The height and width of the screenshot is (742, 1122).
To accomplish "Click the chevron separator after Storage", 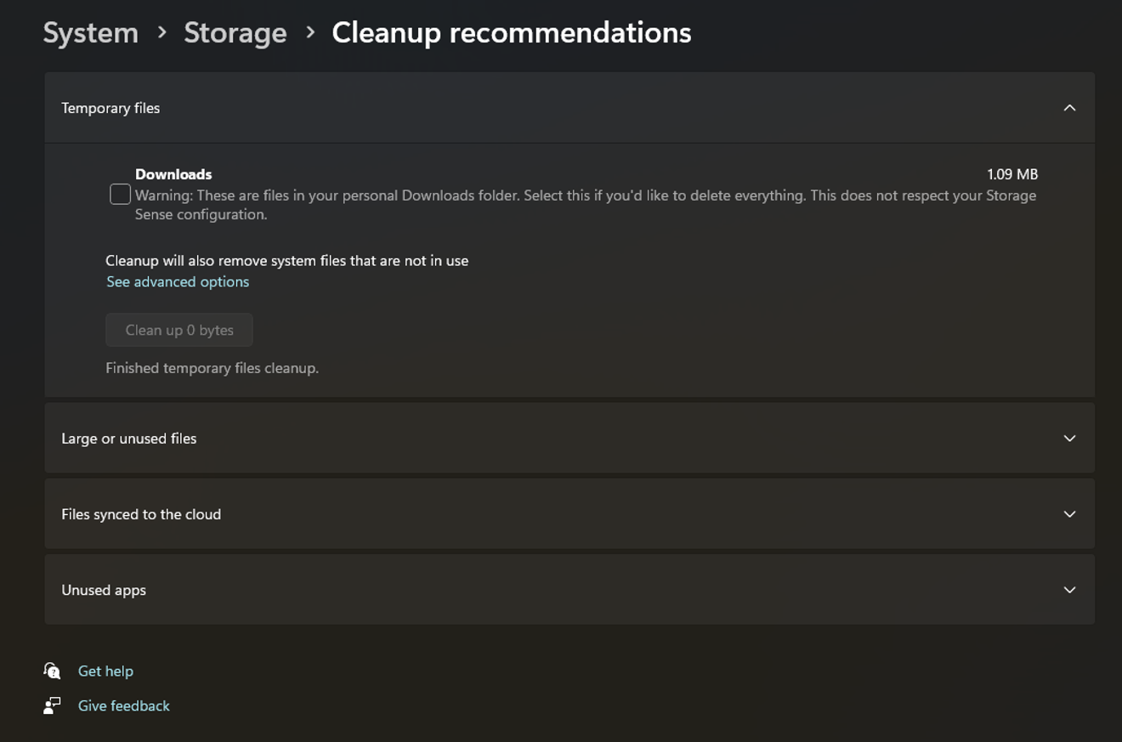I will pos(310,32).
